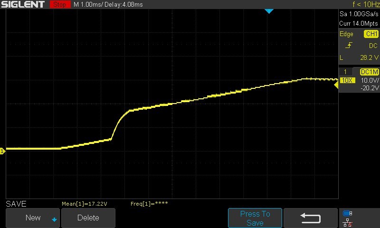The height and width of the screenshot is (228, 380).
Task: Click the 10.0V/ vertical scale value
Action: pos(370,80)
